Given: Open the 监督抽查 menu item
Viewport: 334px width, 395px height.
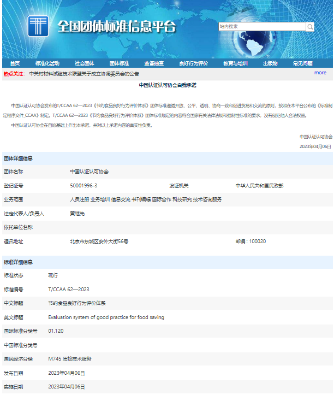Looking at the screenshot, I should (154, 63).
